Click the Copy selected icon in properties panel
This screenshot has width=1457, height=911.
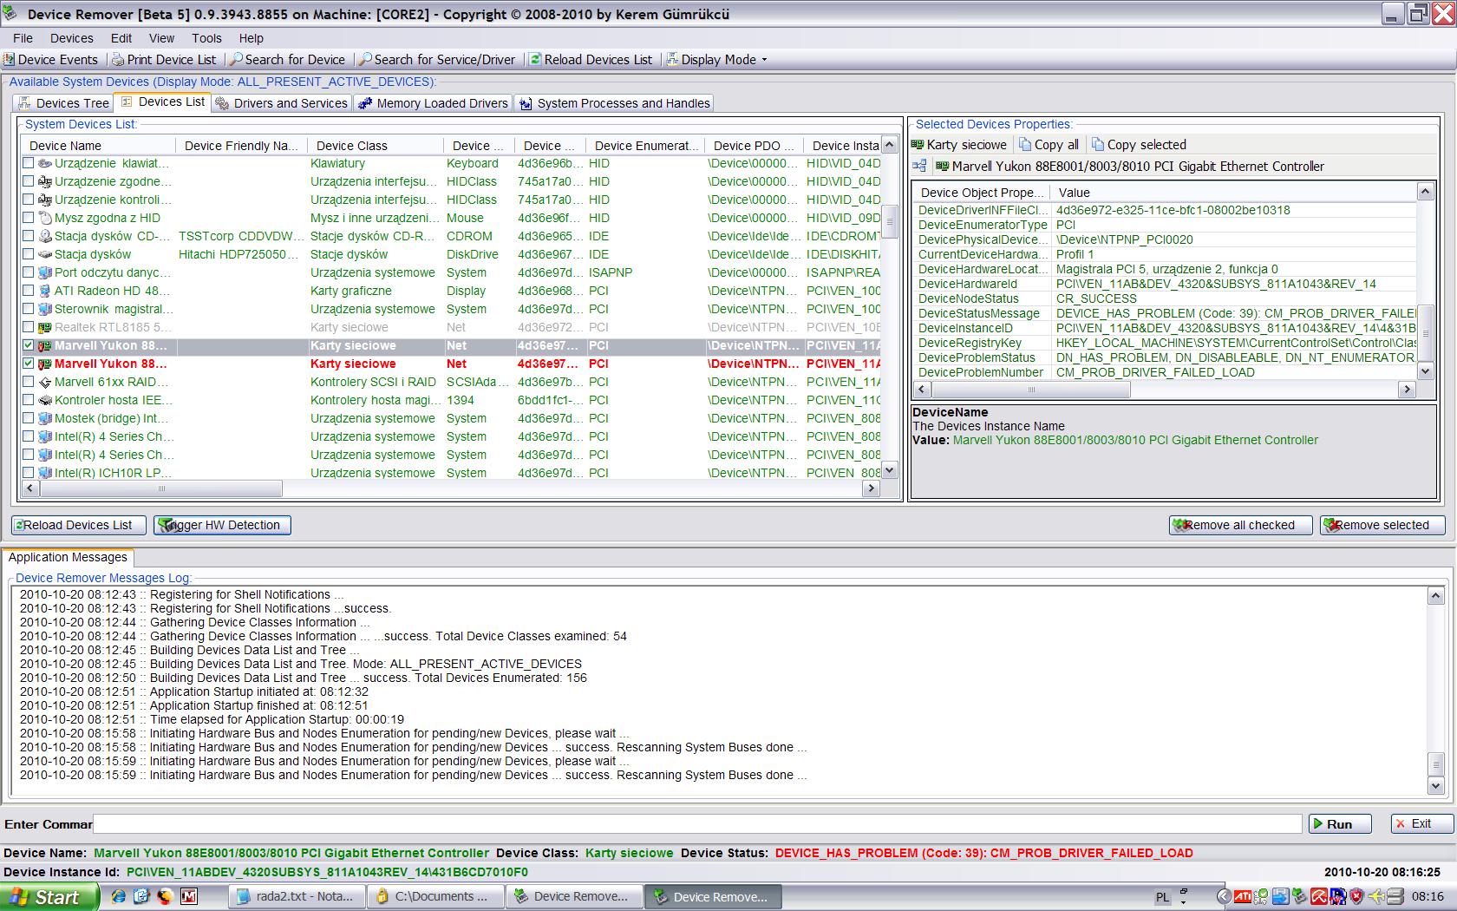coord(1098,145)
